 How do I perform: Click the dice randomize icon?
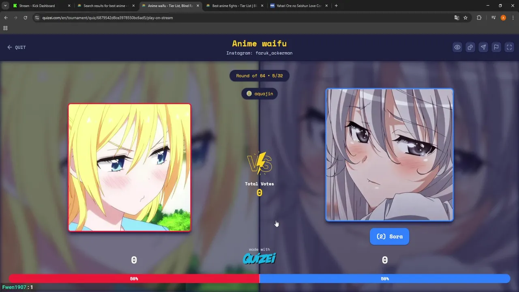[x=470, y=47]
